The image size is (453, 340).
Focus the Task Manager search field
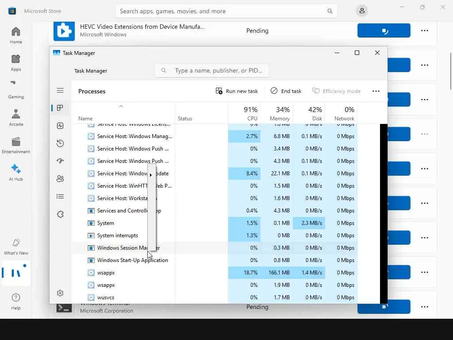point(212,70)
